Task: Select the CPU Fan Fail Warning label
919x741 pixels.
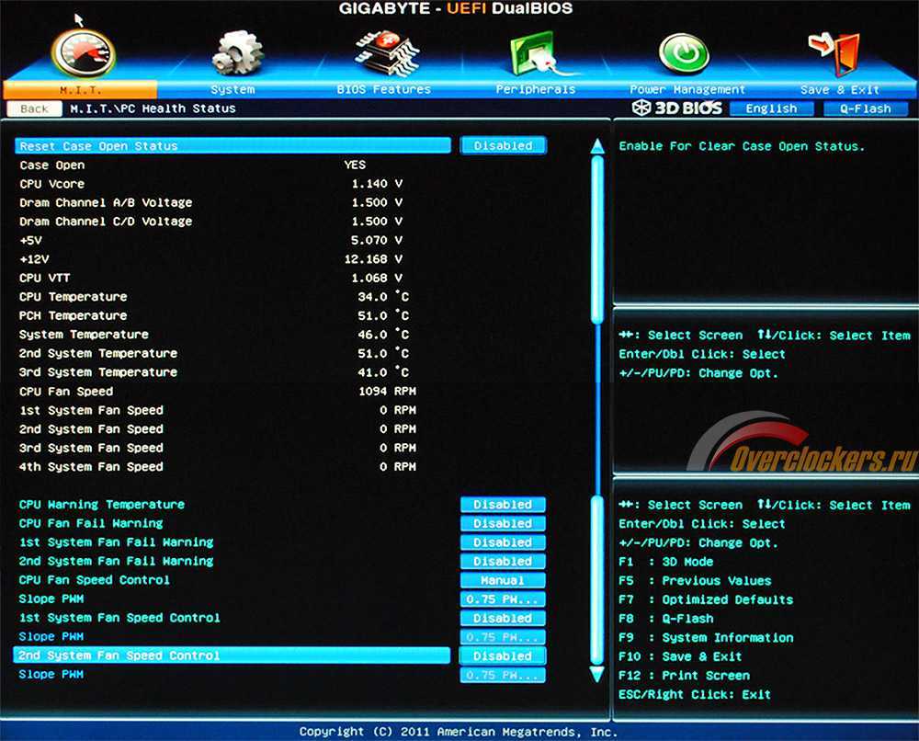Action: (x=91, y=523)
